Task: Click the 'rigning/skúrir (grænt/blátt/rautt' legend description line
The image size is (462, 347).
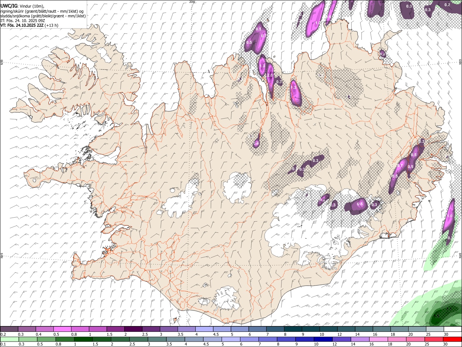Action: pos(42,11)
